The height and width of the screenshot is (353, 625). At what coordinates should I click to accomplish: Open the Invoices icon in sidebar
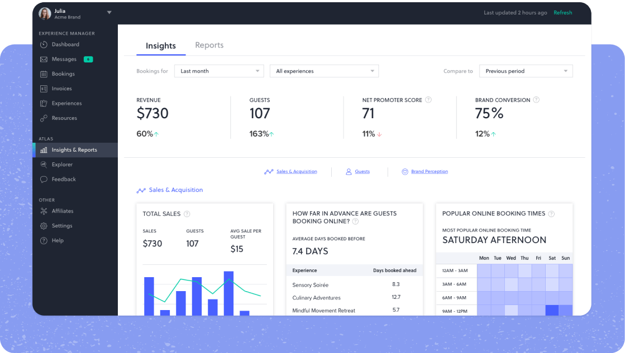click(44, 89)
